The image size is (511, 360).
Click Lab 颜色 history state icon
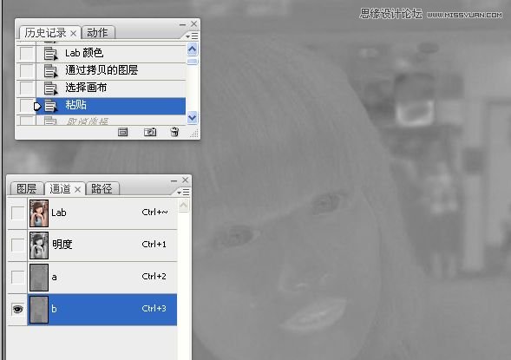[x=50, y=54]
